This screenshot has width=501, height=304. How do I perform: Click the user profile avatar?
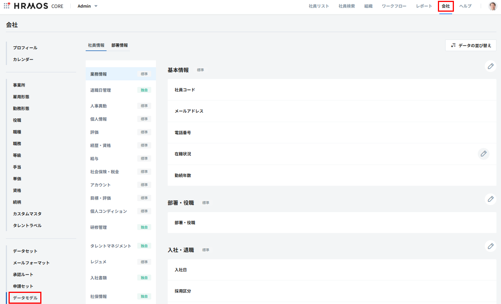[492, 6]
